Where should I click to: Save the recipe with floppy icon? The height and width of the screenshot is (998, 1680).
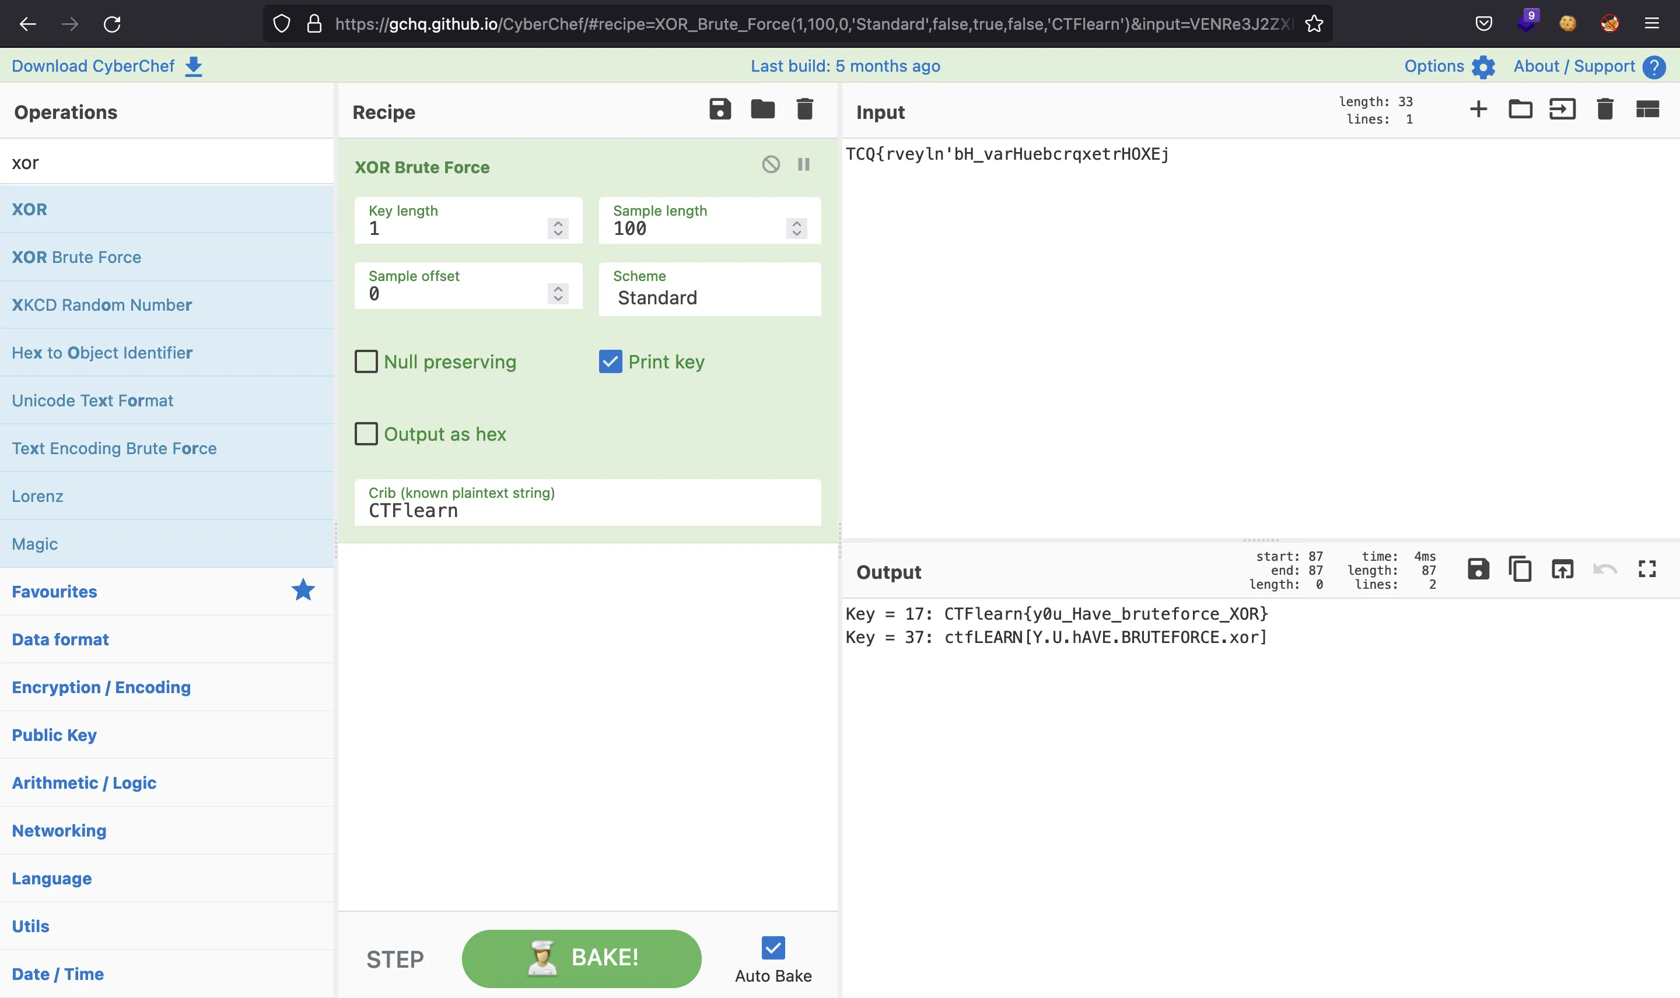[x=720, y=109]
